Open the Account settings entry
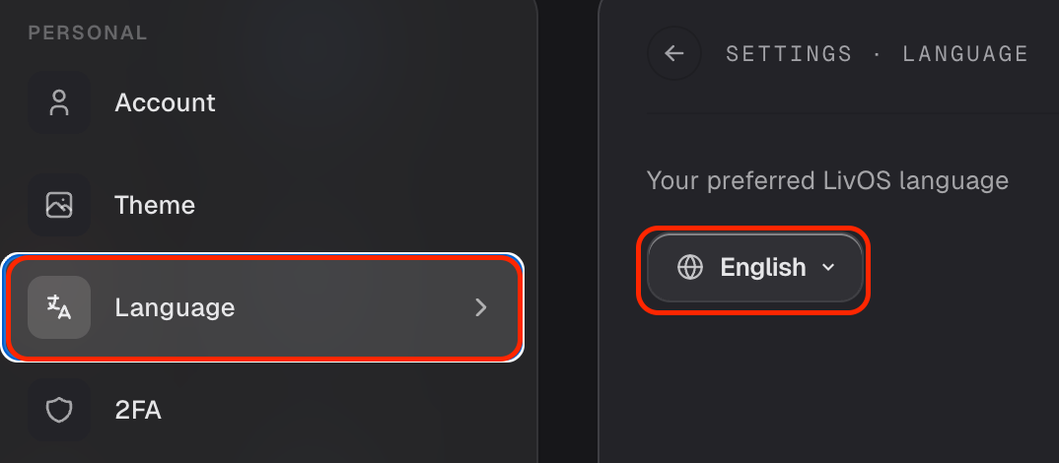The height and width of the screenshot is (463, 1059). pyautogui.click(x=262, y=102)
